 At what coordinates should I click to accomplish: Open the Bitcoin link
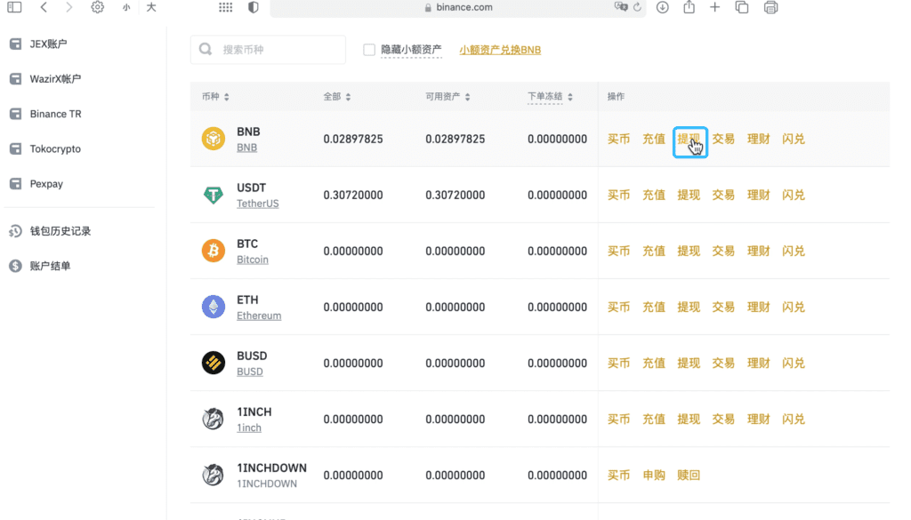252,260
